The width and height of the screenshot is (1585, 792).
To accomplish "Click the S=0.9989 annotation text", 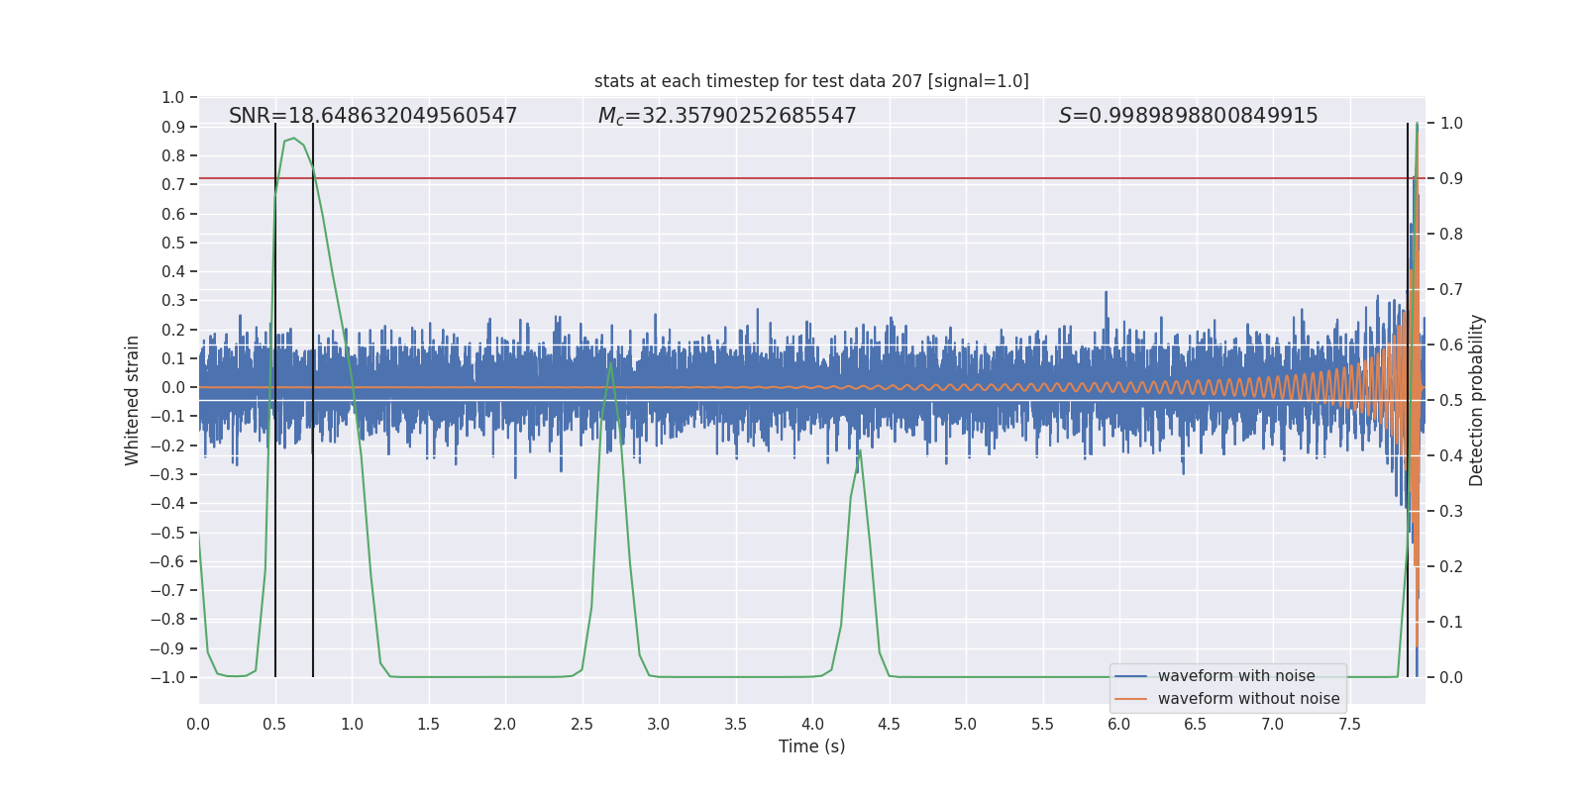I will pyautogui.click(x=1188, y=116).
